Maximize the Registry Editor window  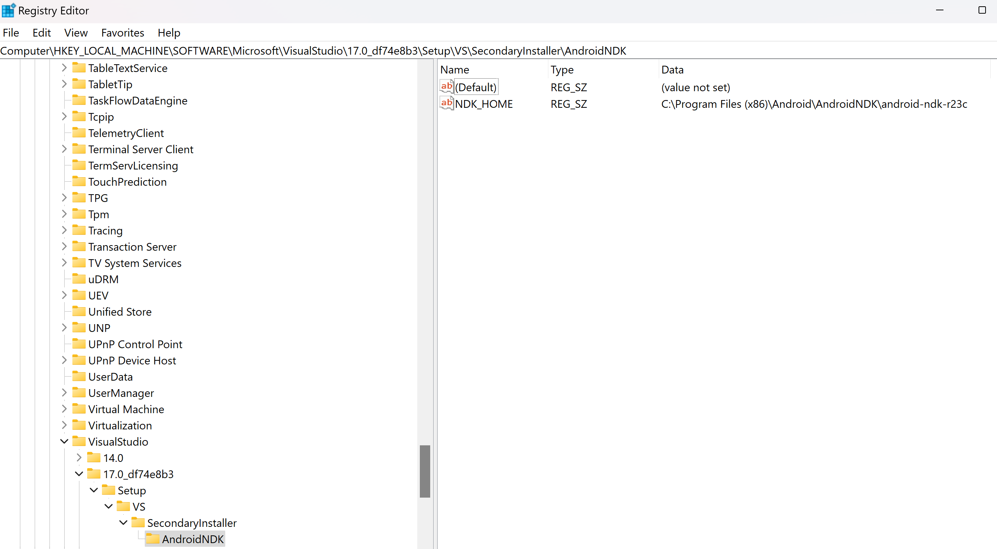[981, 10]
